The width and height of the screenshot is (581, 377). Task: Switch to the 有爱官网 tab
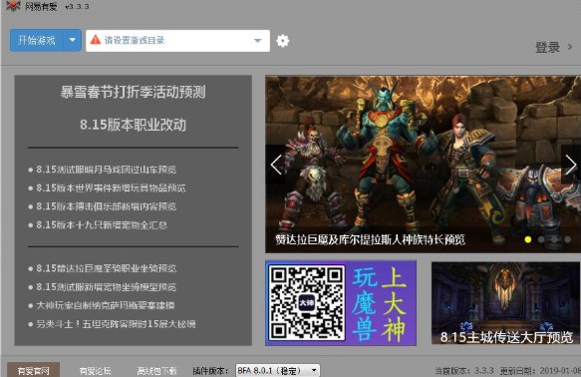(33, 370)
